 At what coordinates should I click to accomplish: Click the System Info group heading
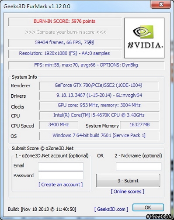pyautogui.click(x=24, y=77)
